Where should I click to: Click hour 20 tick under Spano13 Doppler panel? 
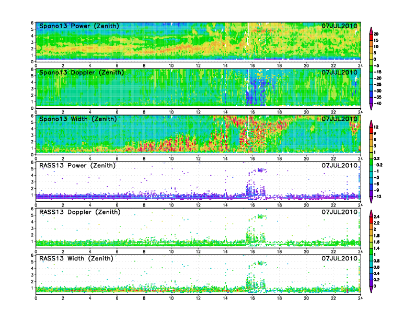pyautogui.click(x=306, y=112)
